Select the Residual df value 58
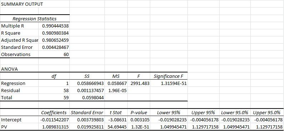284x131 pixels. point(54,91)
